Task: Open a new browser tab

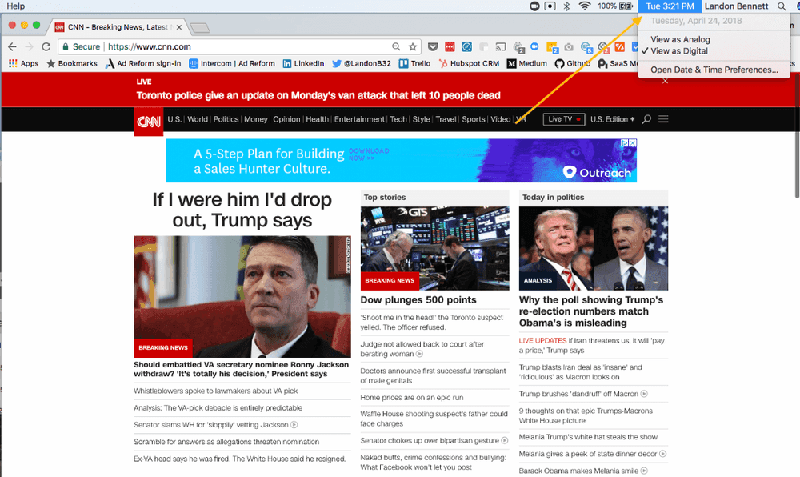Action: point(199,27)
